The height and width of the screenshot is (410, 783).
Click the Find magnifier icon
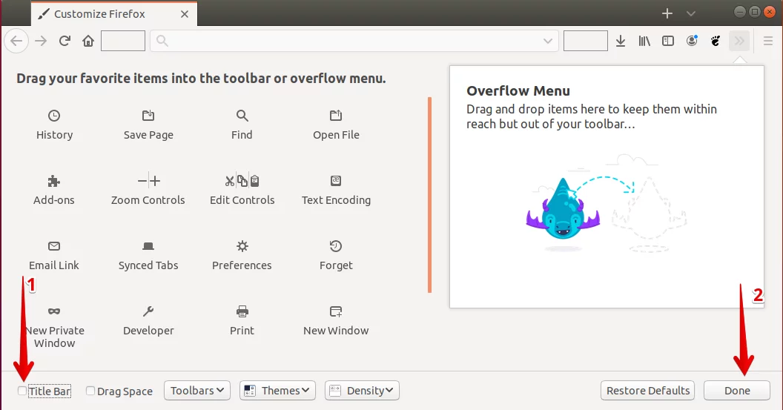(x=242, y=116)
